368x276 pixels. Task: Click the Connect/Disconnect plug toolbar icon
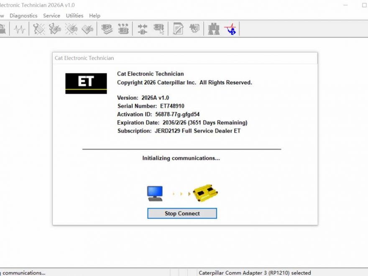(x=143, y=29)
